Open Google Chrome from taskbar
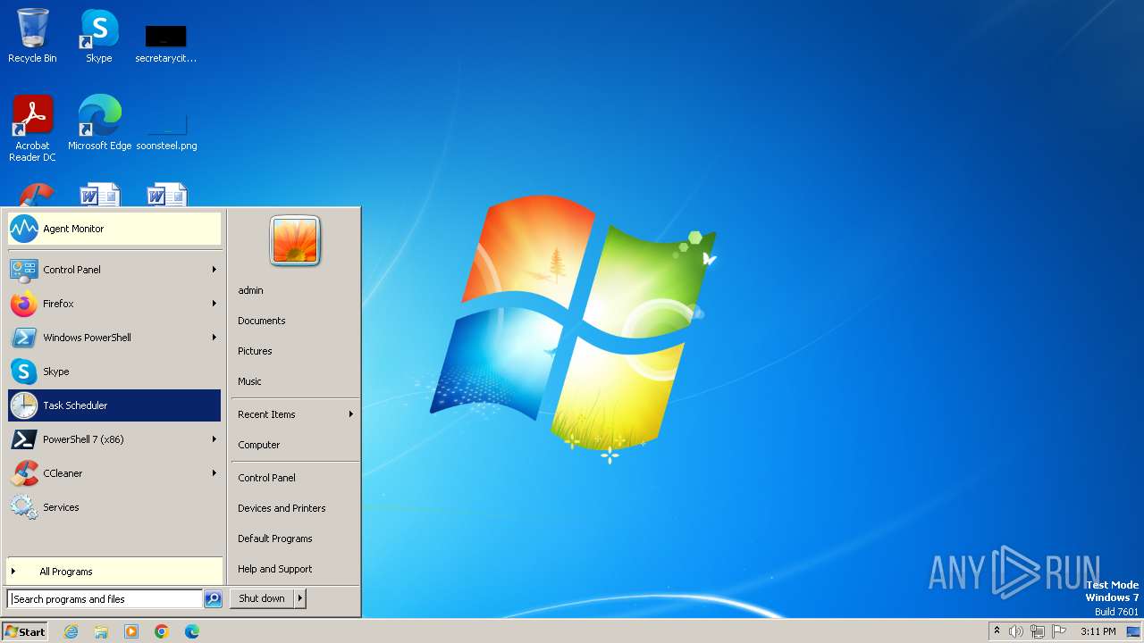This screenshot has height=643, width=1144. coord(162,631)
